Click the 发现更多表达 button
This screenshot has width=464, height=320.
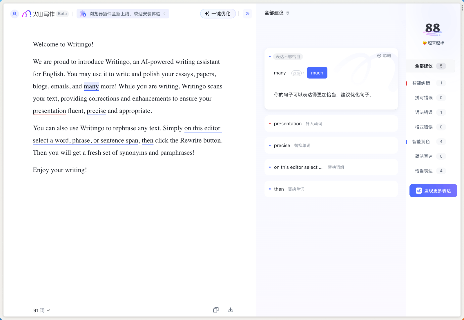[x=433, y=191]
